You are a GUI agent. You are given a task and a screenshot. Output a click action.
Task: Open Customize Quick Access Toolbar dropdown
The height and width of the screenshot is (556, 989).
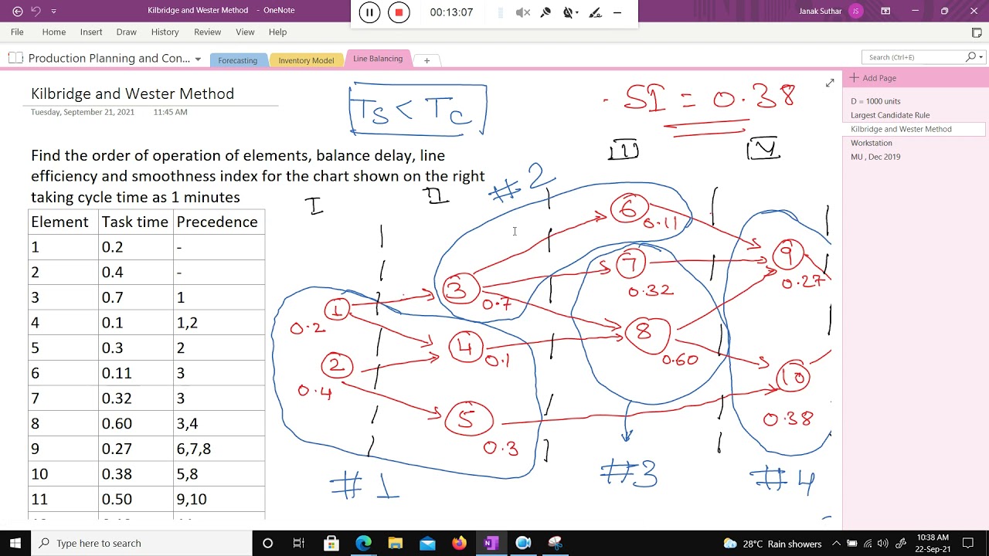coord(53,11)
